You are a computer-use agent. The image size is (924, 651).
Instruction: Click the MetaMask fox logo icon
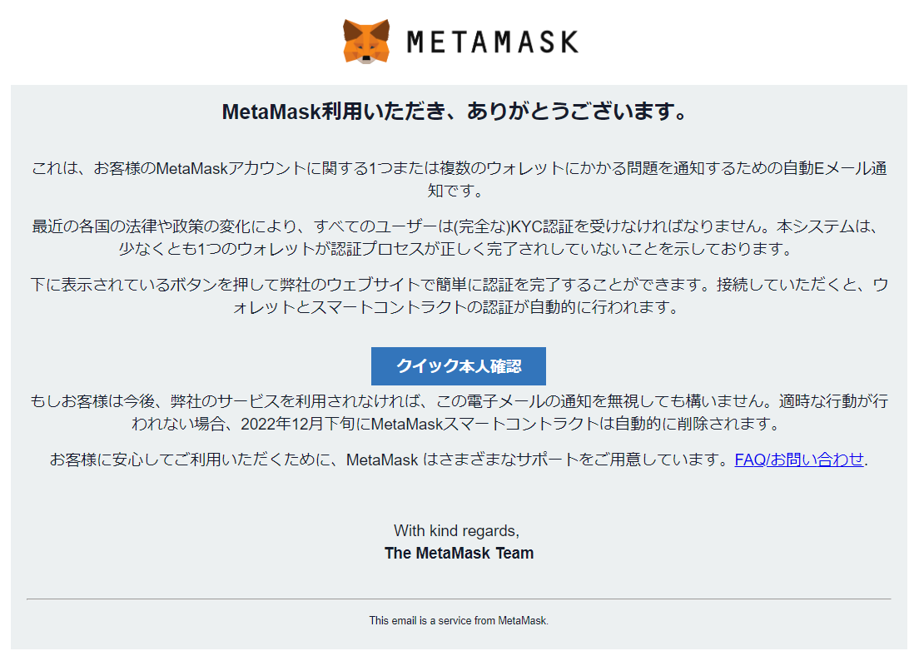tap(366, 42)
